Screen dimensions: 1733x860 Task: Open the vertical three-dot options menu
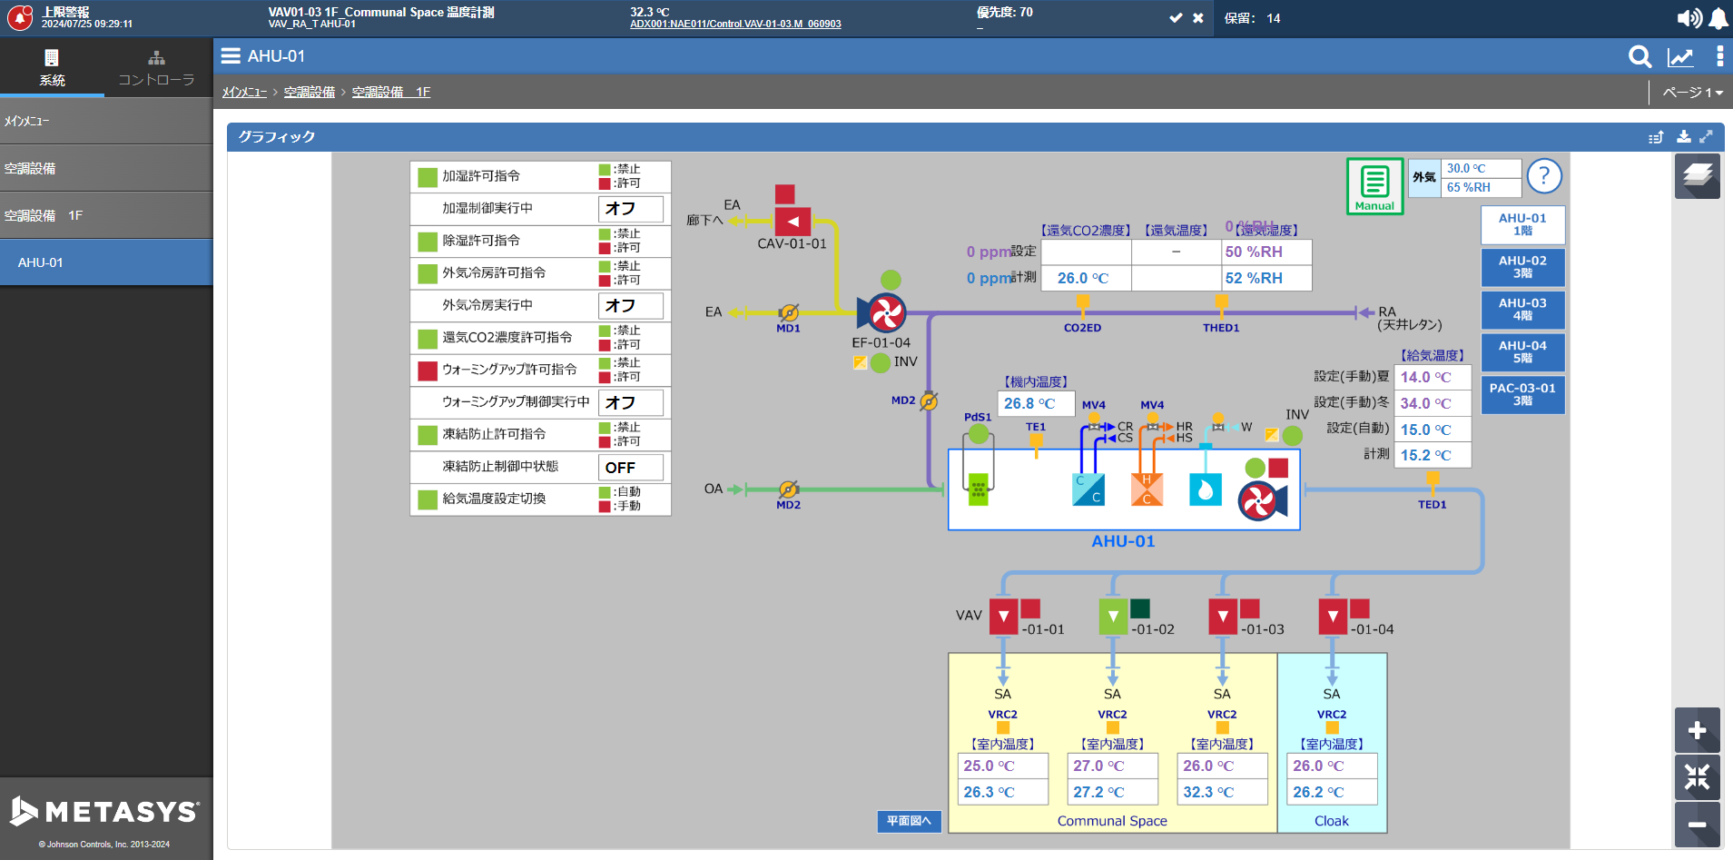[1719, 57]
